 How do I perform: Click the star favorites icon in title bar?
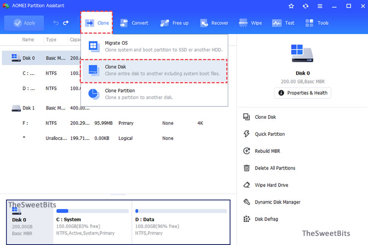click(291, 6)
